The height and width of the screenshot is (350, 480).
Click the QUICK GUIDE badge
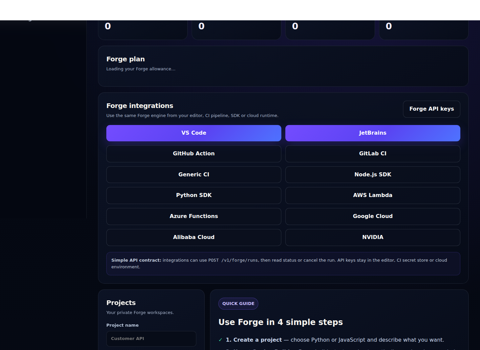click(x=238, y=304)
